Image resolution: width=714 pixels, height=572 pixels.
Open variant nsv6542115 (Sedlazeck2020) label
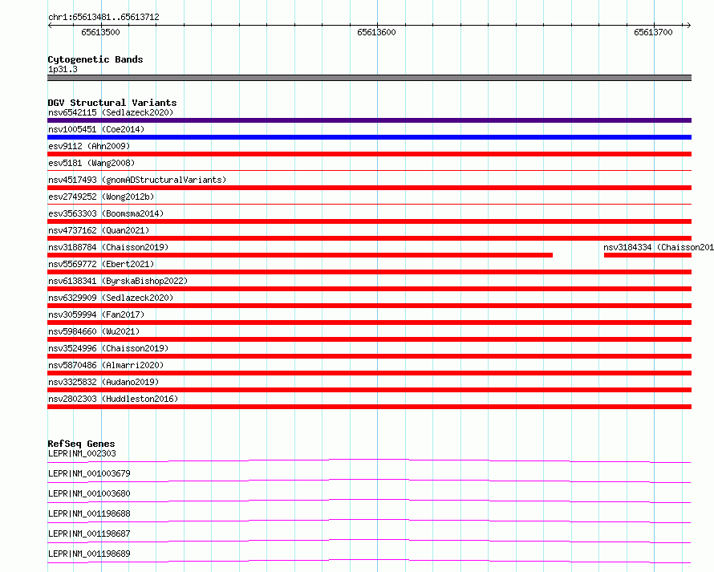pyautogui.click(x=111, y=112)
